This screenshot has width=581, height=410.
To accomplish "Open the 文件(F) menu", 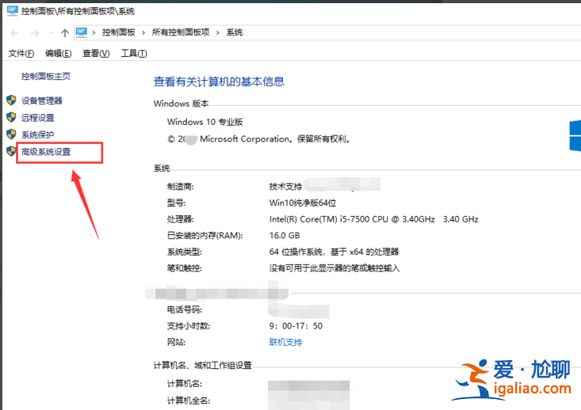I will pos(21,54).
